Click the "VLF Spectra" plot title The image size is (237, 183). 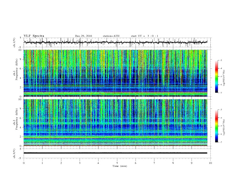click(34, 36)
